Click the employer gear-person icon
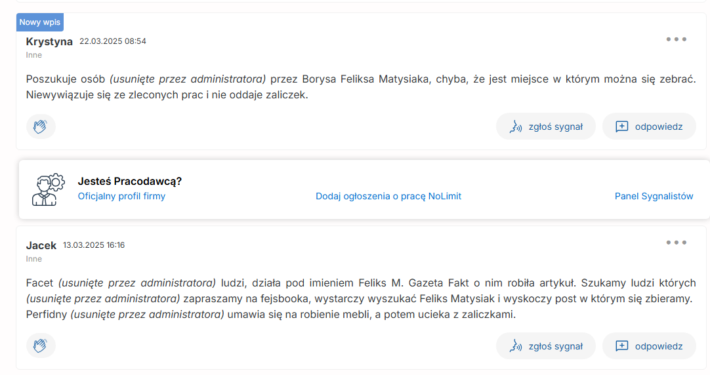The width and height of the screenshot is (710, 375). tap(48, 189)
